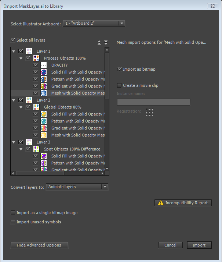Click the Import button
The width and height of the screenshot is (222, 262).
coord(199,245)
